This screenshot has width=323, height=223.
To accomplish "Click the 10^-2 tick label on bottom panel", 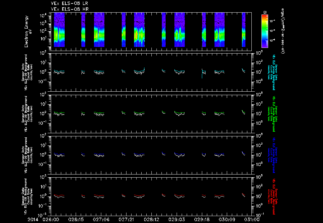I will [43, 215].
